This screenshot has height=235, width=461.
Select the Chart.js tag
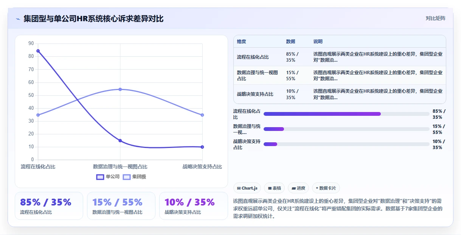coord(247,188)
